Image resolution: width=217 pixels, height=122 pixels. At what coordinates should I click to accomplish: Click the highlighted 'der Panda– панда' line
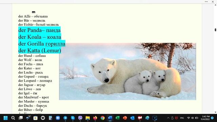[x=39, y=30]
